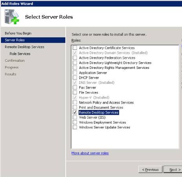Select the Fax Server checkbox
The height and width of the screenshot is (177, 182).
[75, 87]
